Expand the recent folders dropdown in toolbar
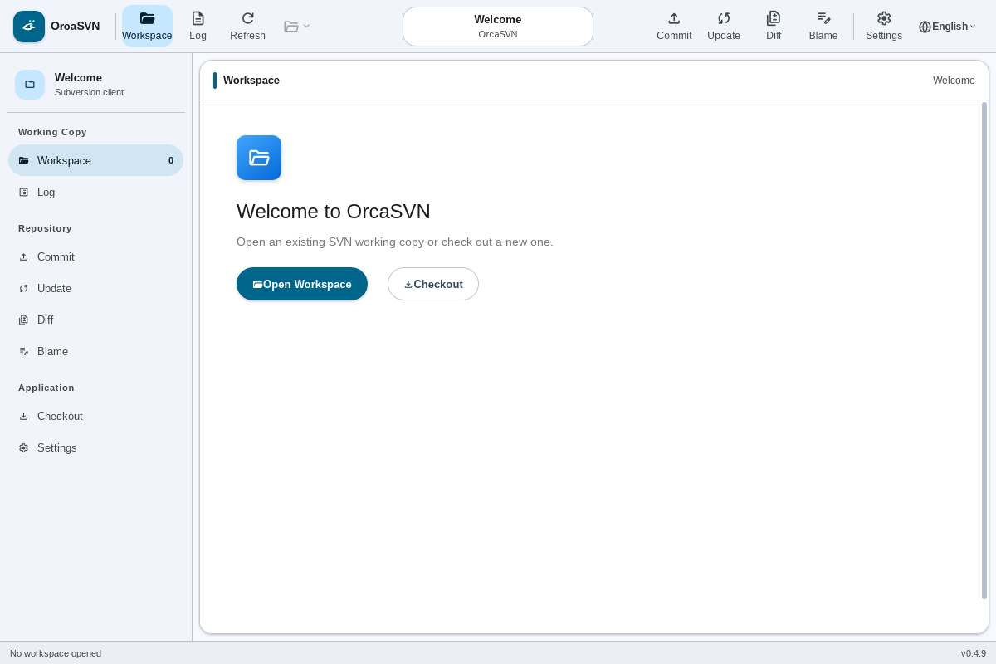Image resolution: width=996 pixels, height=664 pixels. tap(296, 27)
